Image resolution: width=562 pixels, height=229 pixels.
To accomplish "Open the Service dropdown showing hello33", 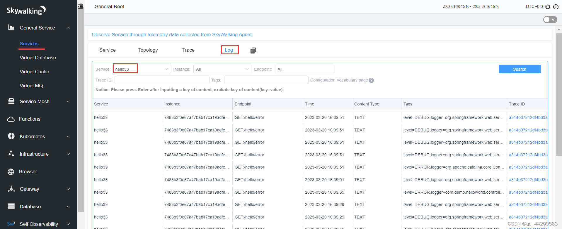I will click(142, 69).
